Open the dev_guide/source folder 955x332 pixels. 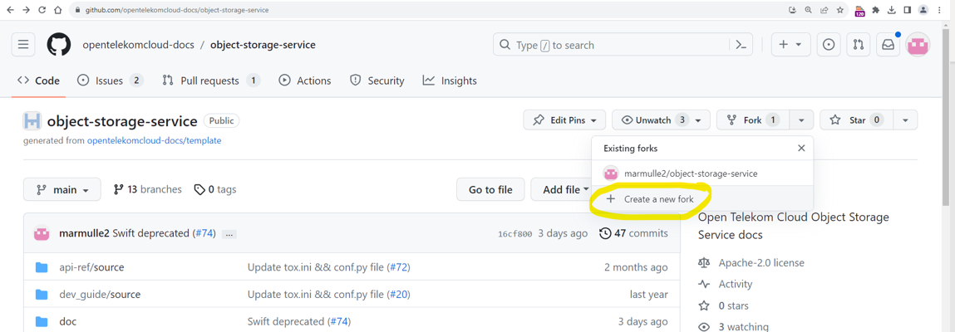[100, 295]
